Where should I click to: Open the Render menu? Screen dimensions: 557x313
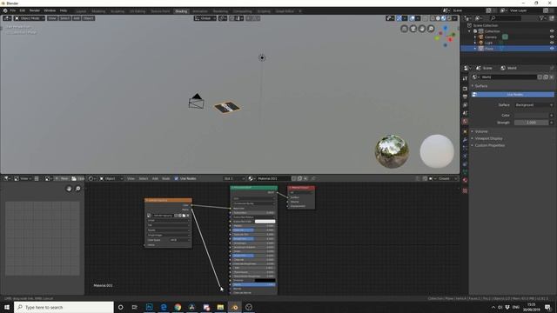tap(35, 10)
